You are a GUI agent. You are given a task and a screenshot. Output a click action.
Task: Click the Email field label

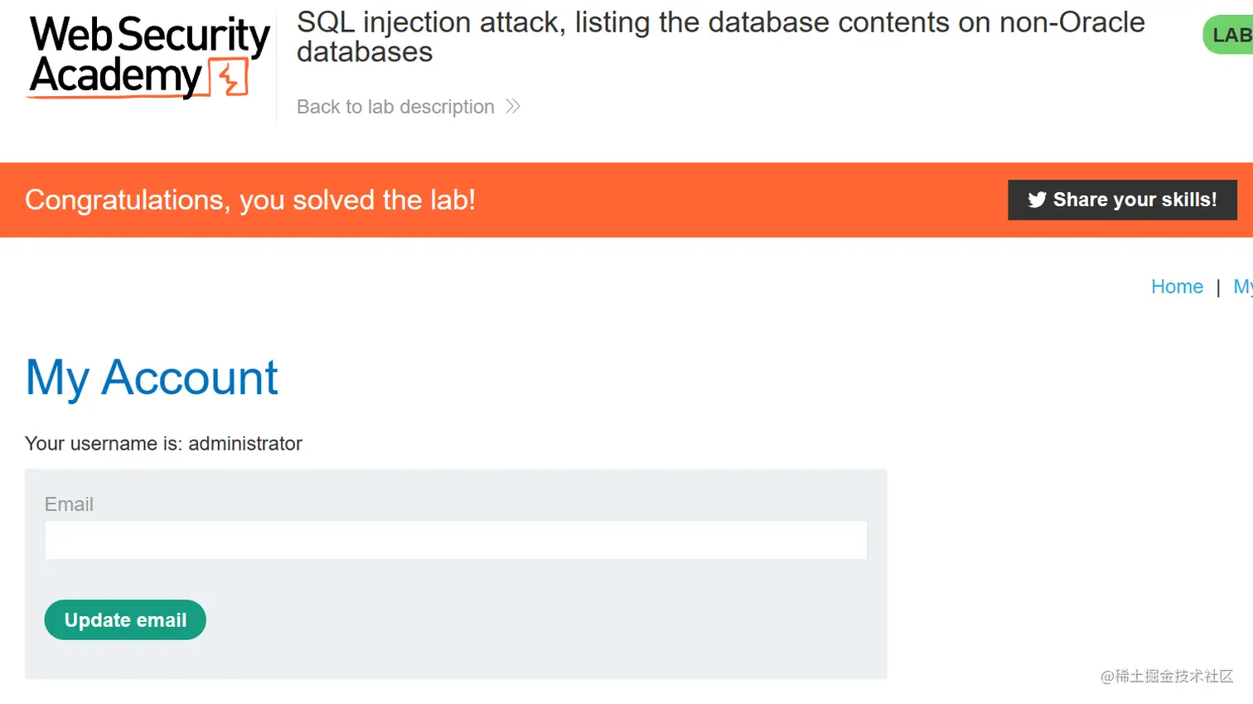point(69,504)
